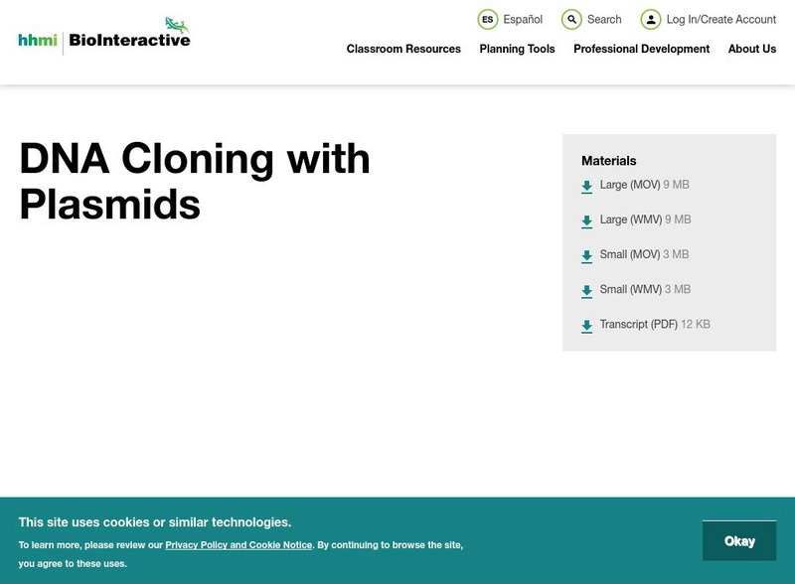
Task: Click the download icon beside Transcript (PDF)
Action: 585,325
